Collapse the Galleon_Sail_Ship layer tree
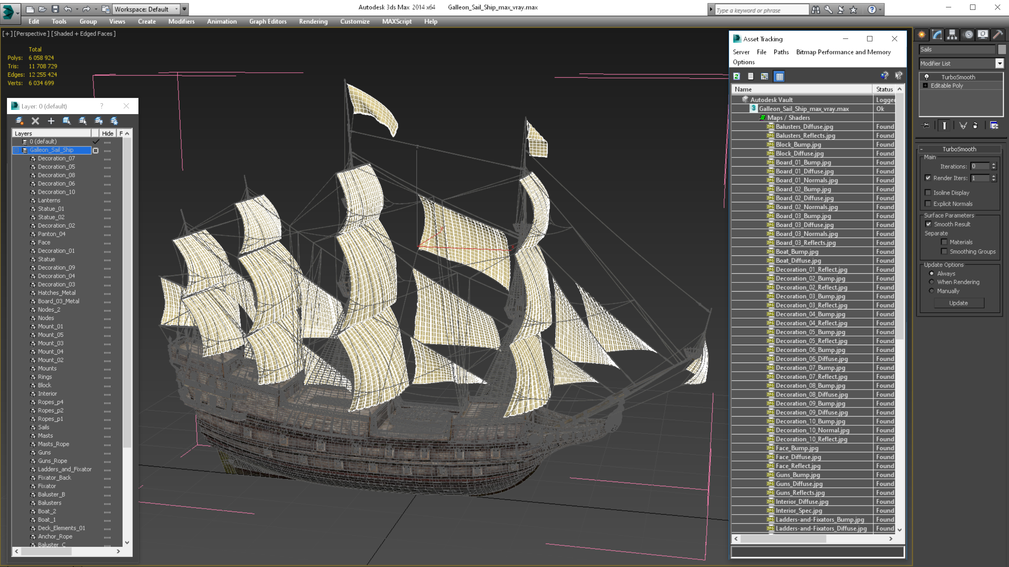This screenshot has height=567, width=1009. pyautogui.click(x=16, y=150)
